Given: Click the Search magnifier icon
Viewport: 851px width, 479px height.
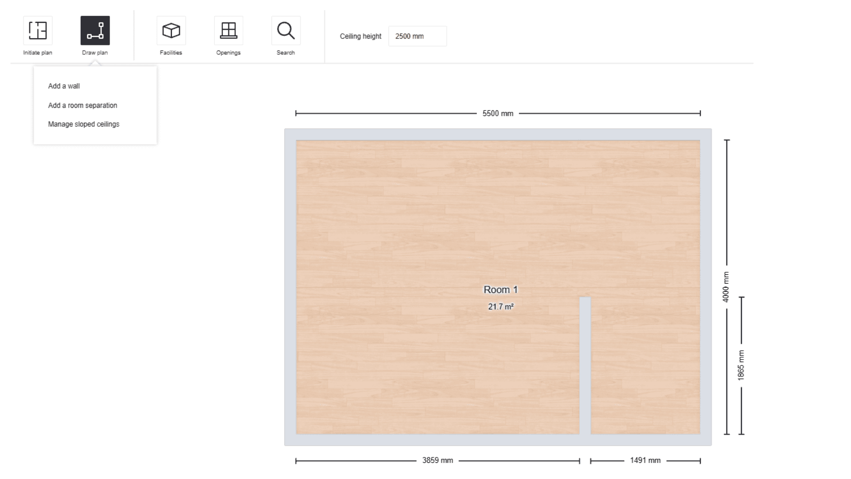Looking at the screenshot, I should [x=286, y=31].
